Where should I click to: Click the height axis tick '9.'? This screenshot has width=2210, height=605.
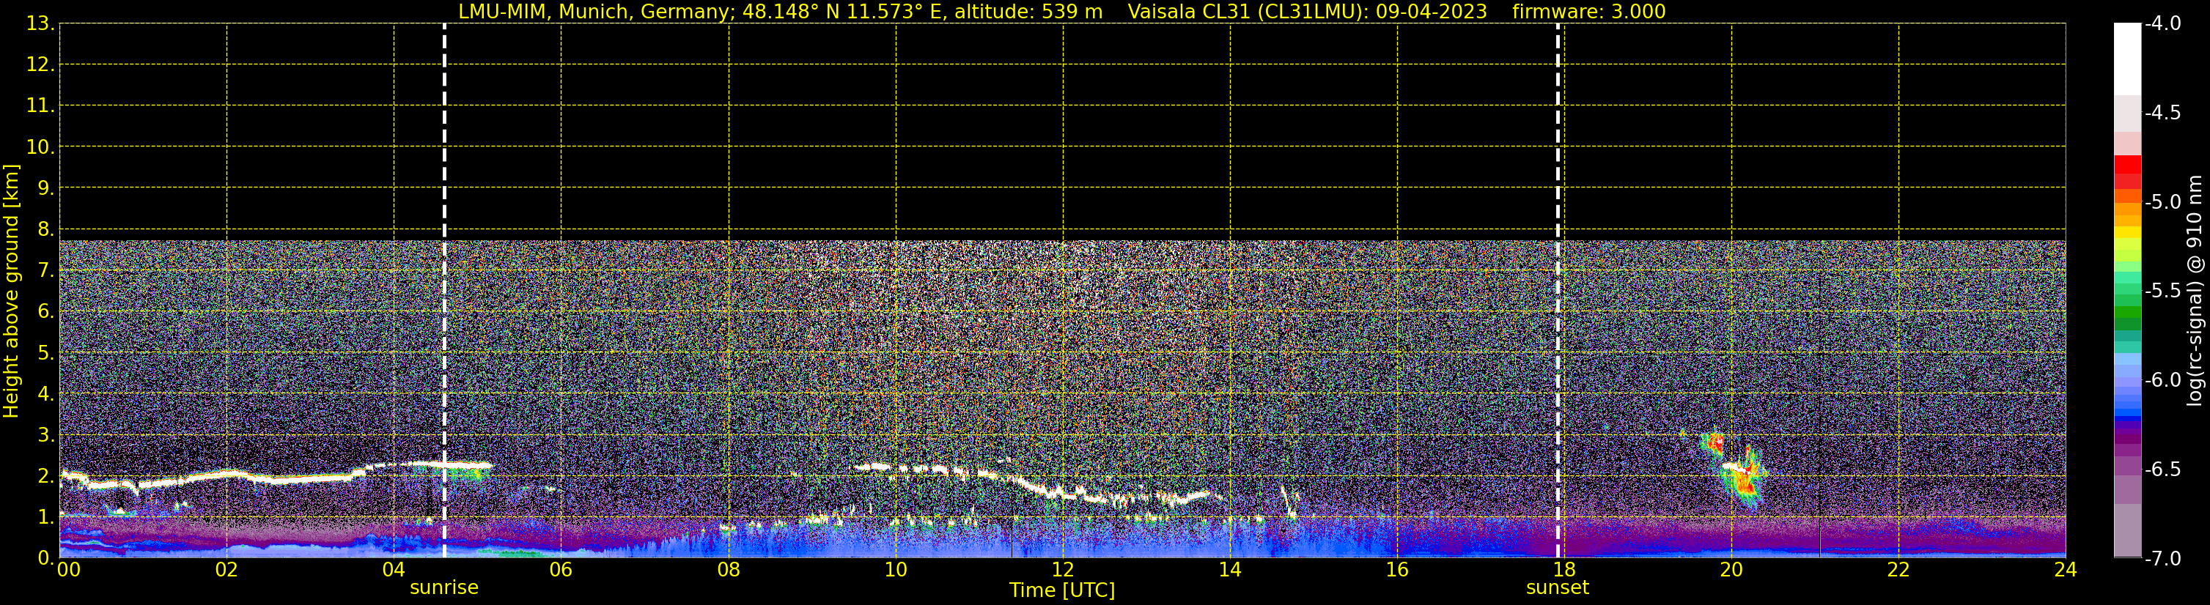point(46,188)
